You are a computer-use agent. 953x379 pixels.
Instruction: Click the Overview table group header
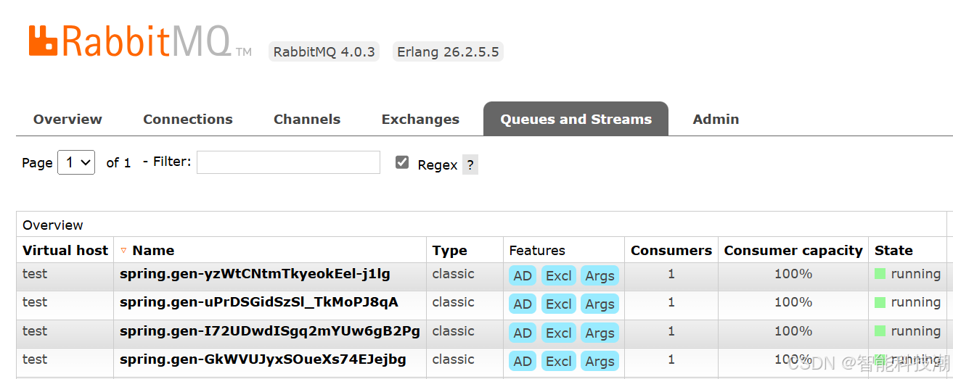(x=53, y=225)
